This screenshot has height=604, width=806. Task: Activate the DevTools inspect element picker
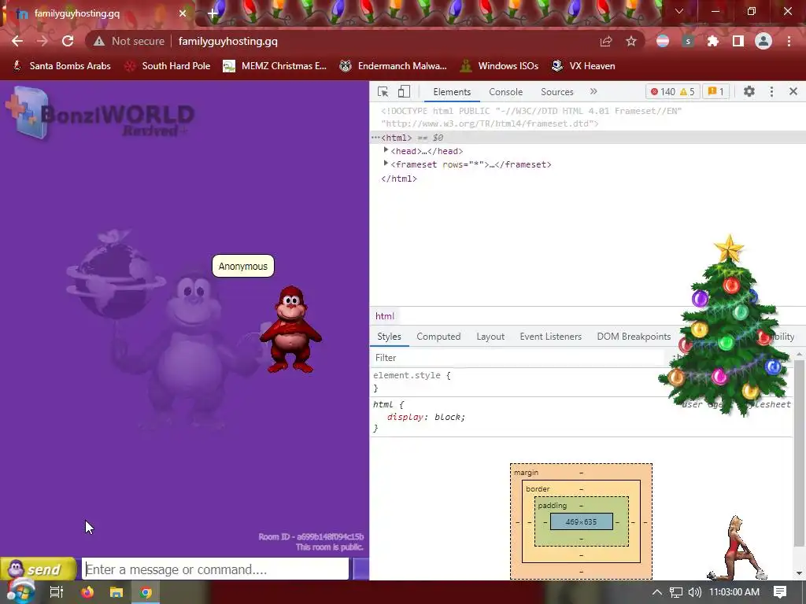(383, 92)
